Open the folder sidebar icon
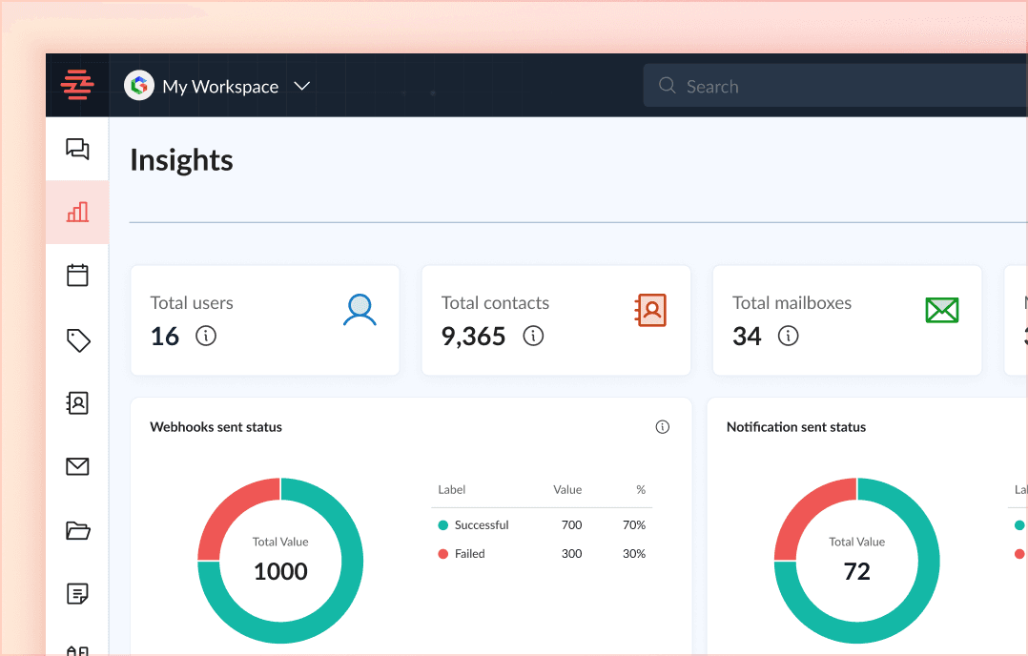Viewport: 1028px width, 656px height. [x=78, y=530]
